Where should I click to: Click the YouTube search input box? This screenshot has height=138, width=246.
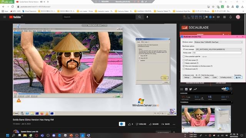[99, 17]
